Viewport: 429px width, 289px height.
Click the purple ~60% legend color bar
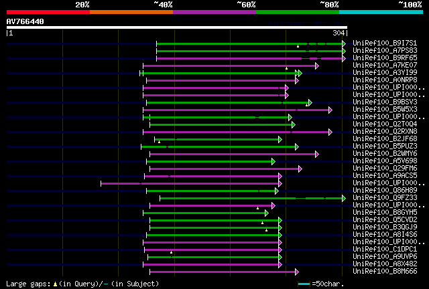(214, 12)
